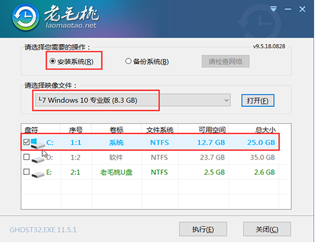Click the 关闭(C) button

pyautogui.click(x=267, y=230)
